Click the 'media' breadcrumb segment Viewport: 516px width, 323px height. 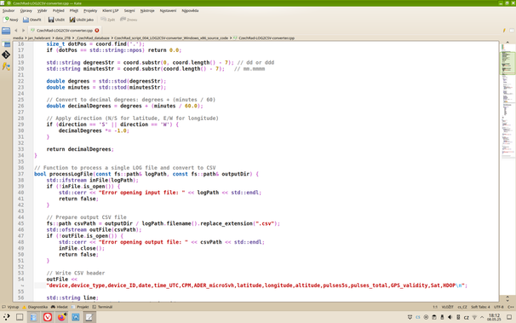tap(18, 37)
